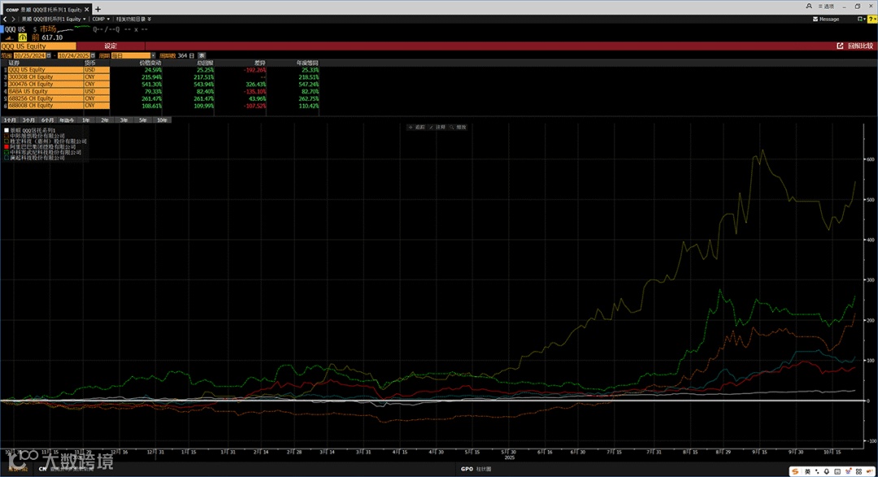Viewport: 878px width, 477px height.
Task: Go forward with the right arrow icon
Action: click(14, 19)
